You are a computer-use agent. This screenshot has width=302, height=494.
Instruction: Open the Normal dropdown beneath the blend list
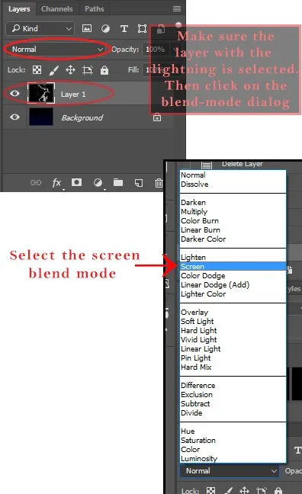pyautogui.click(x=230, y=470)
